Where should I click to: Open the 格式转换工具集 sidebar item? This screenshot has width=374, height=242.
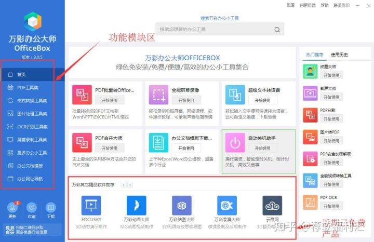point(32,101)
